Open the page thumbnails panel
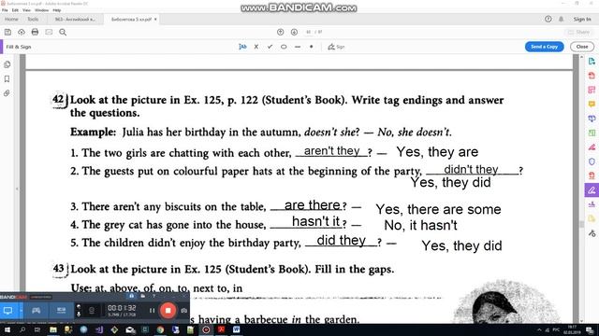599x336 pixels. point(7,64)
